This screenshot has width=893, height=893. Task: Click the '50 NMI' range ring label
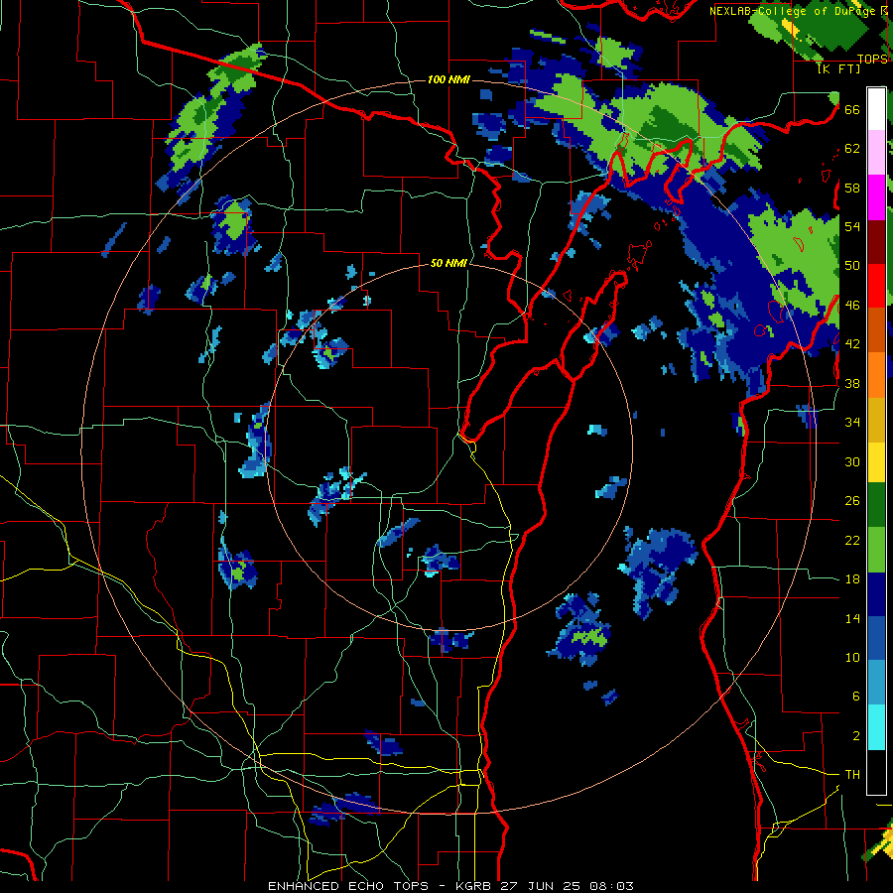click(x=448, y=263)
